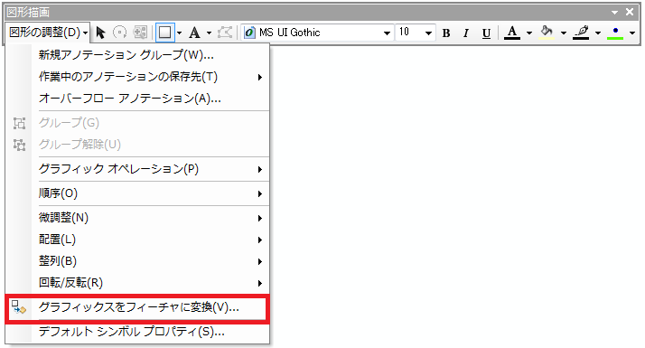645x348 pixels.
Task: Open the Text tool dropdown arrow
Action: [209, 33]
